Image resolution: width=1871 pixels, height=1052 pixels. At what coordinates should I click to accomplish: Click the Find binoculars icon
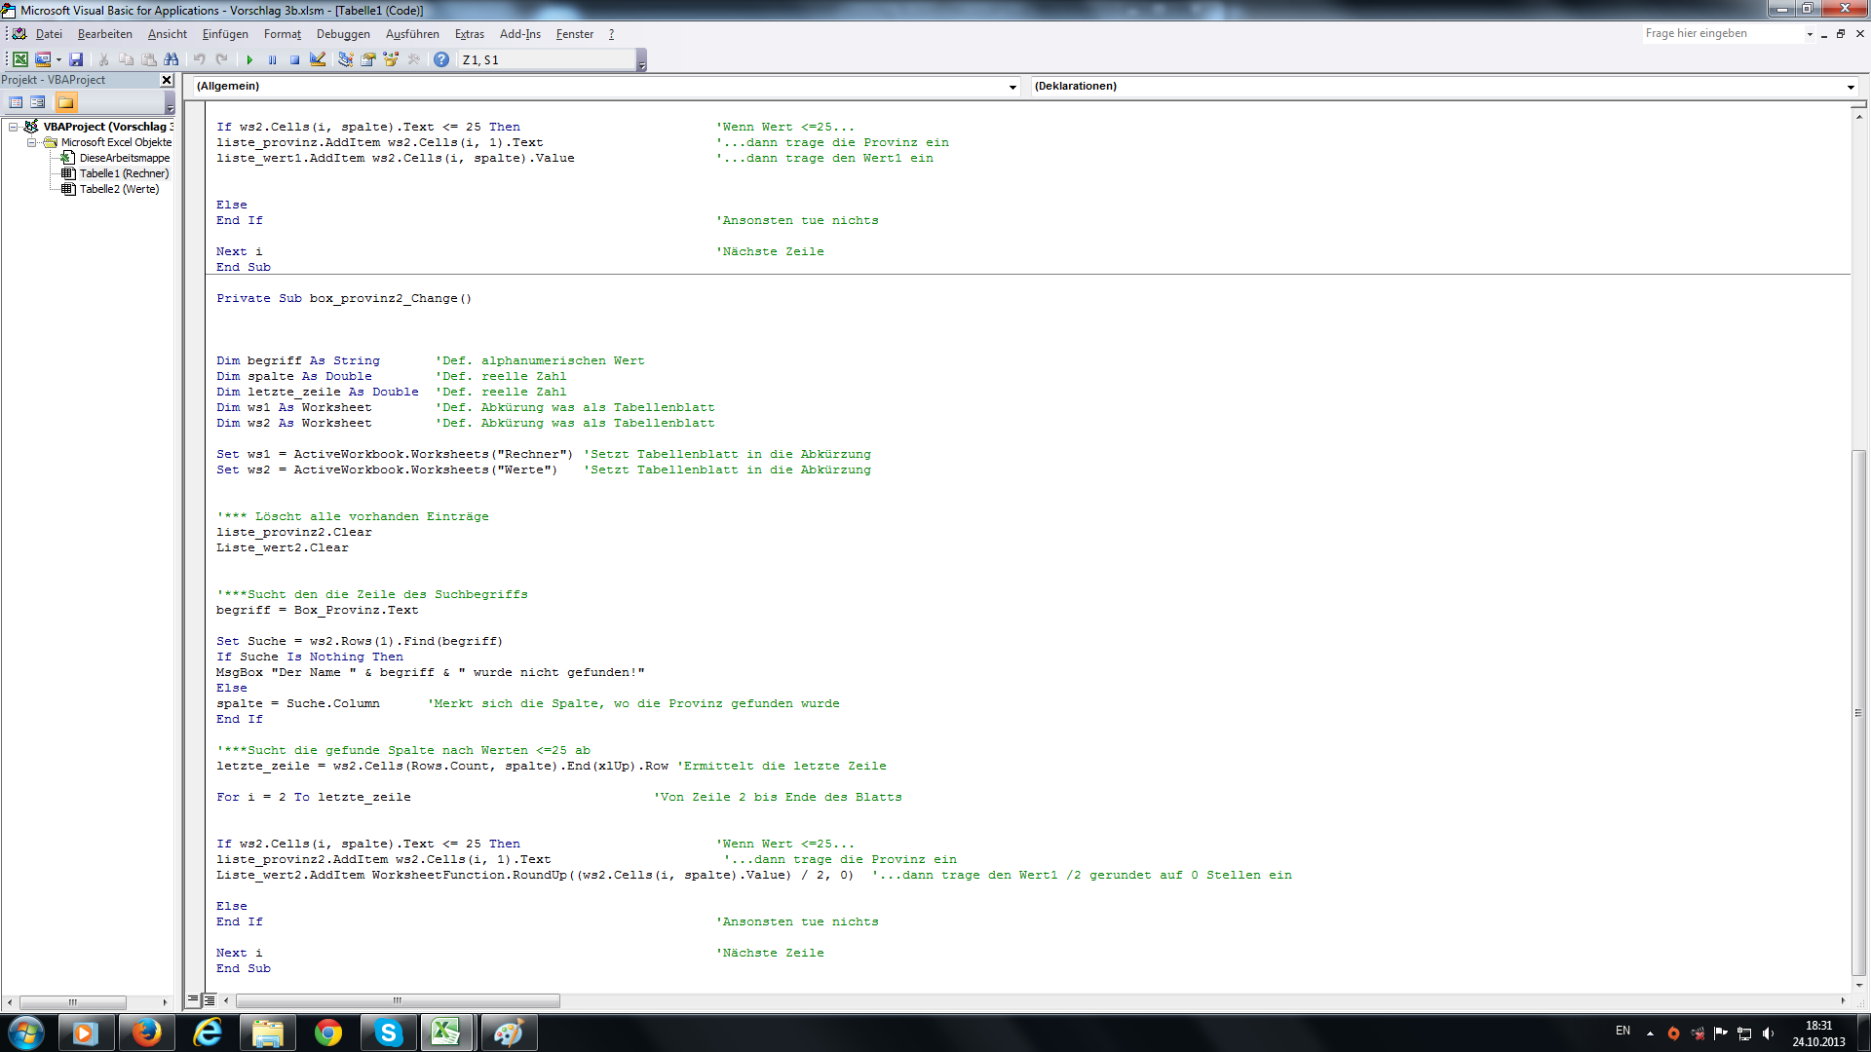point(172,60)
